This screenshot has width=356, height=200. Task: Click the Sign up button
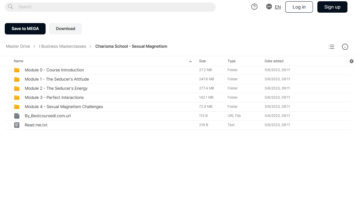pyautogui.click(x=332, y=7)
